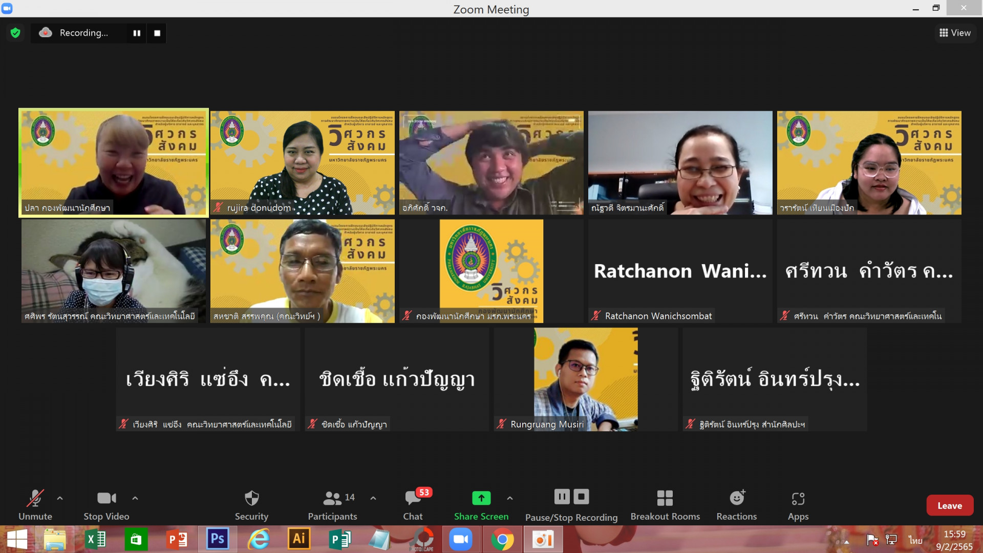This screenshot has width=983, height=553.
Task: Open the Reactions menu
Action: (x=737, y=505)
